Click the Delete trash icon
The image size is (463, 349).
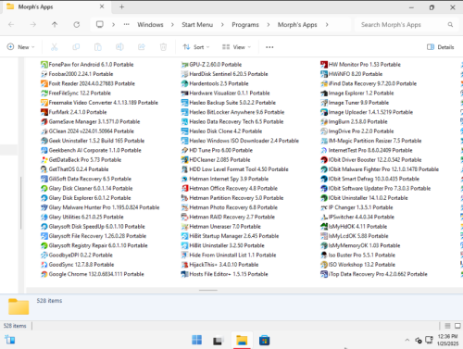point(163,47)
